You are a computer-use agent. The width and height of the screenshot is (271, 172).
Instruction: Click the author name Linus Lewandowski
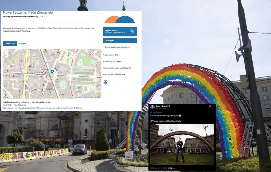123,68
